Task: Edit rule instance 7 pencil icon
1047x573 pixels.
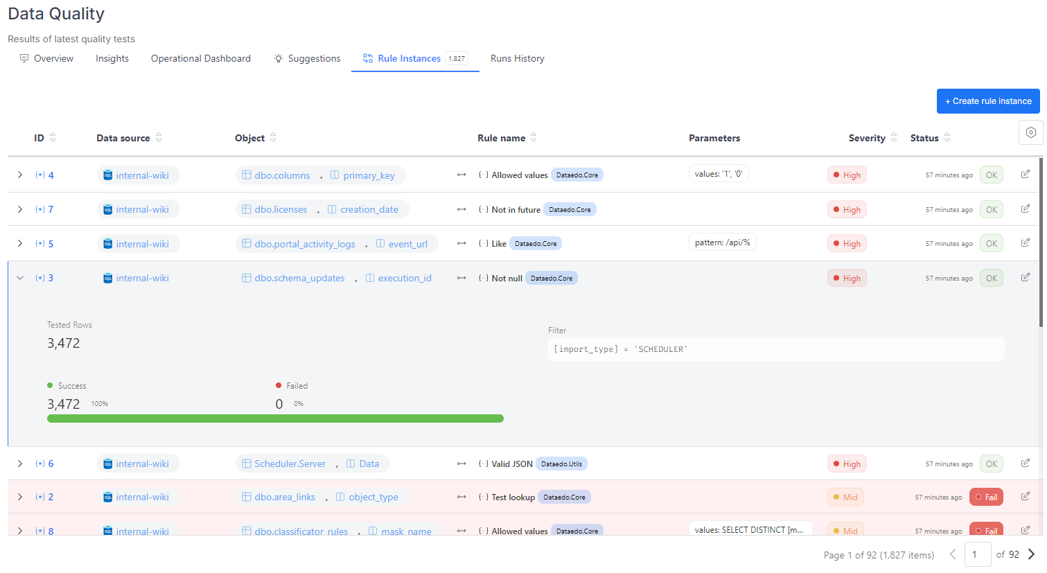Action: (x=1026, y=209)
